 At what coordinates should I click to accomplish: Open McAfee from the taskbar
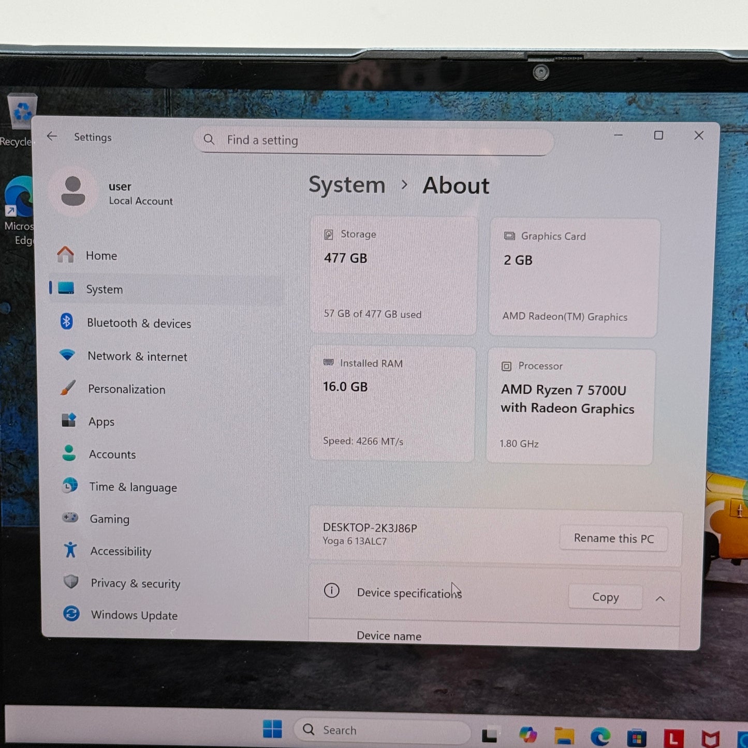click(x=711, y=739)
